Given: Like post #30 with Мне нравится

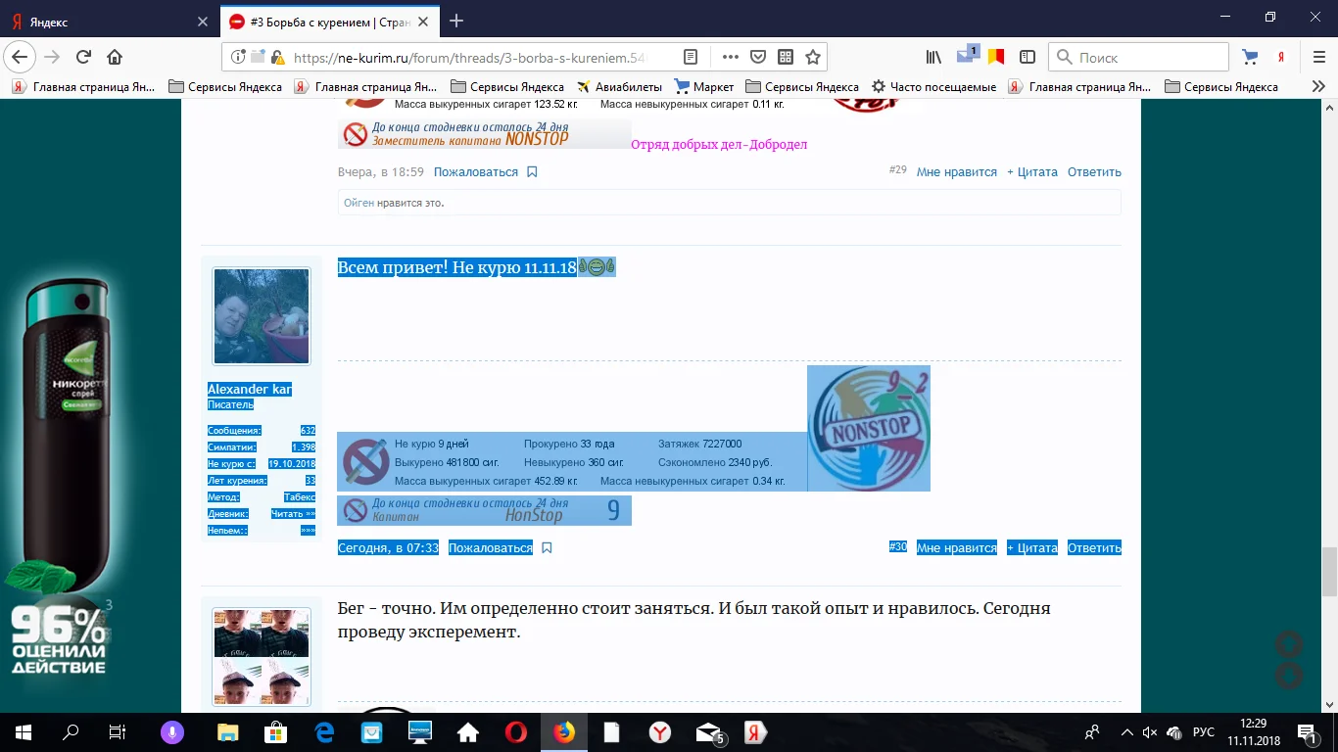Looking at the screenshot, I should tap(956, 548).
